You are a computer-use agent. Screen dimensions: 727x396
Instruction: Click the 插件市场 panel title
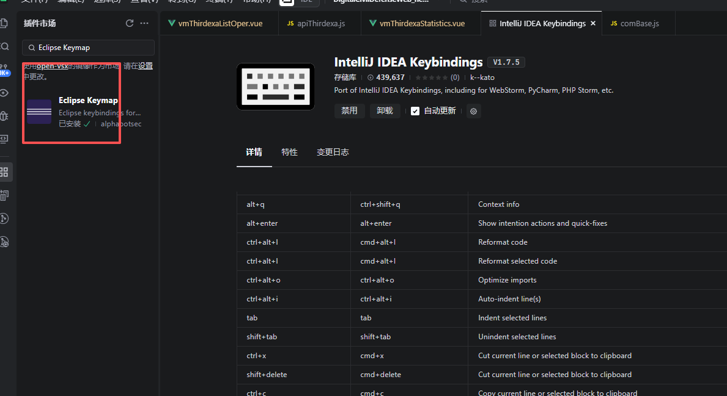click(x=40, y=23)
